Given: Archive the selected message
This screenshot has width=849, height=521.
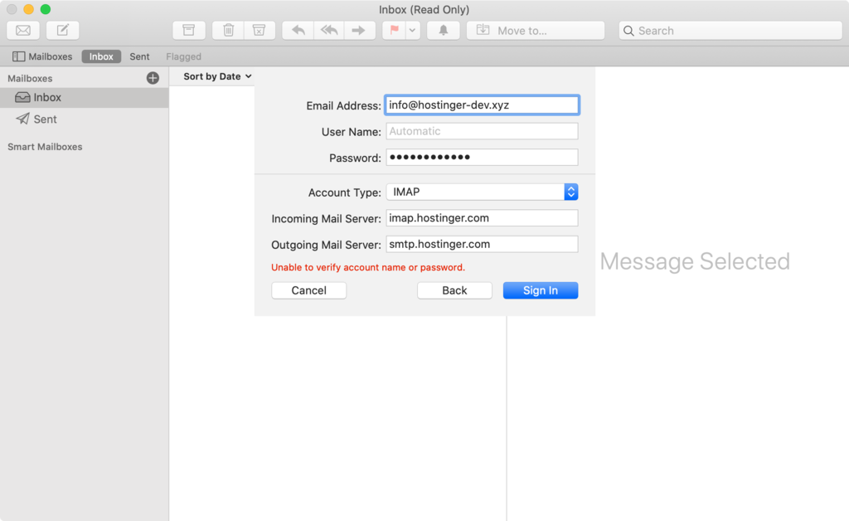Looking at the screenshot, I should tap(189, 30).
